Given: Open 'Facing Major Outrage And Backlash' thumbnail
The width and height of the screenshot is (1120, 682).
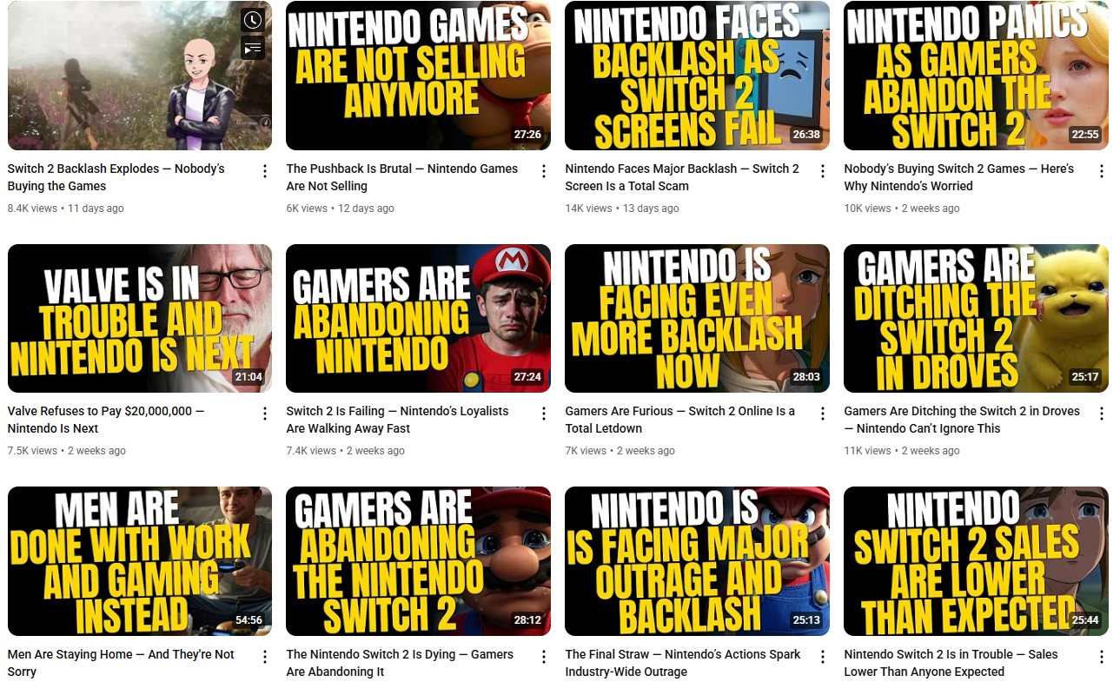Looking at the screenshot, I should pos(697,561).
